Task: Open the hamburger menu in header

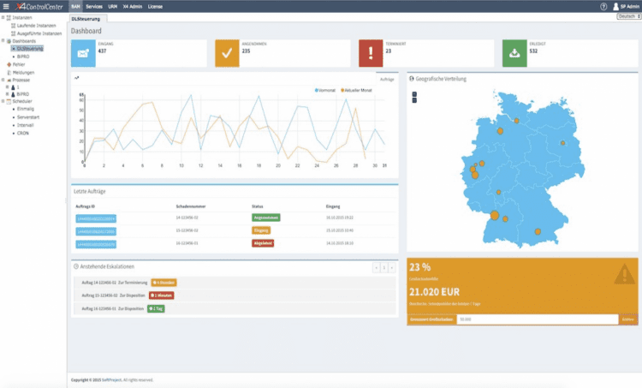Action: [x=7, y=6]
